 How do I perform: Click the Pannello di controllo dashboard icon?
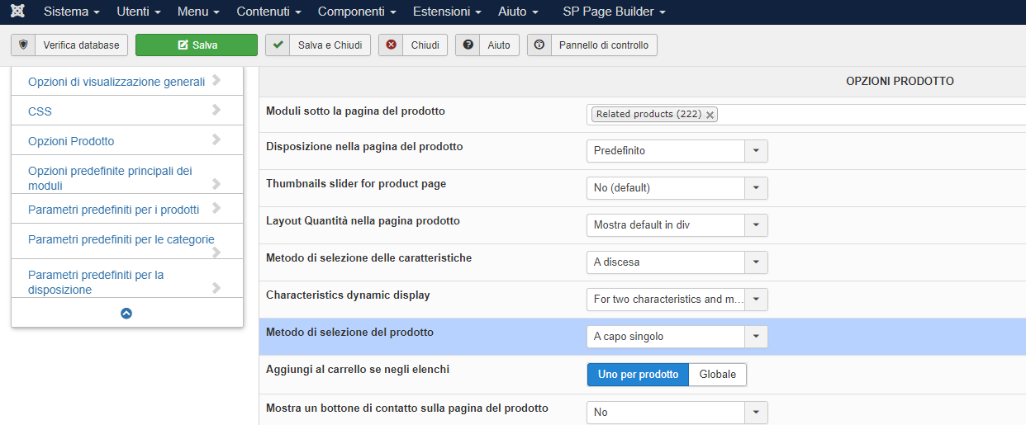pyautogui.click(x=539, y=45)
